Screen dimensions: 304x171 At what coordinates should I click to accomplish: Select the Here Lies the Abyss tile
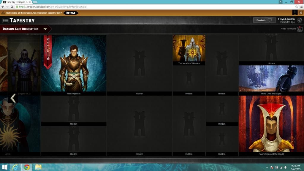pyautogui.click(x=271, y=79)
